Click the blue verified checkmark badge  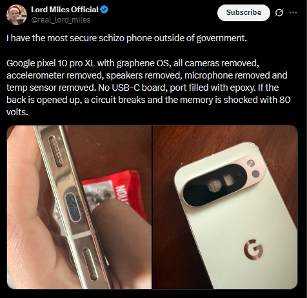click(104, 10)
